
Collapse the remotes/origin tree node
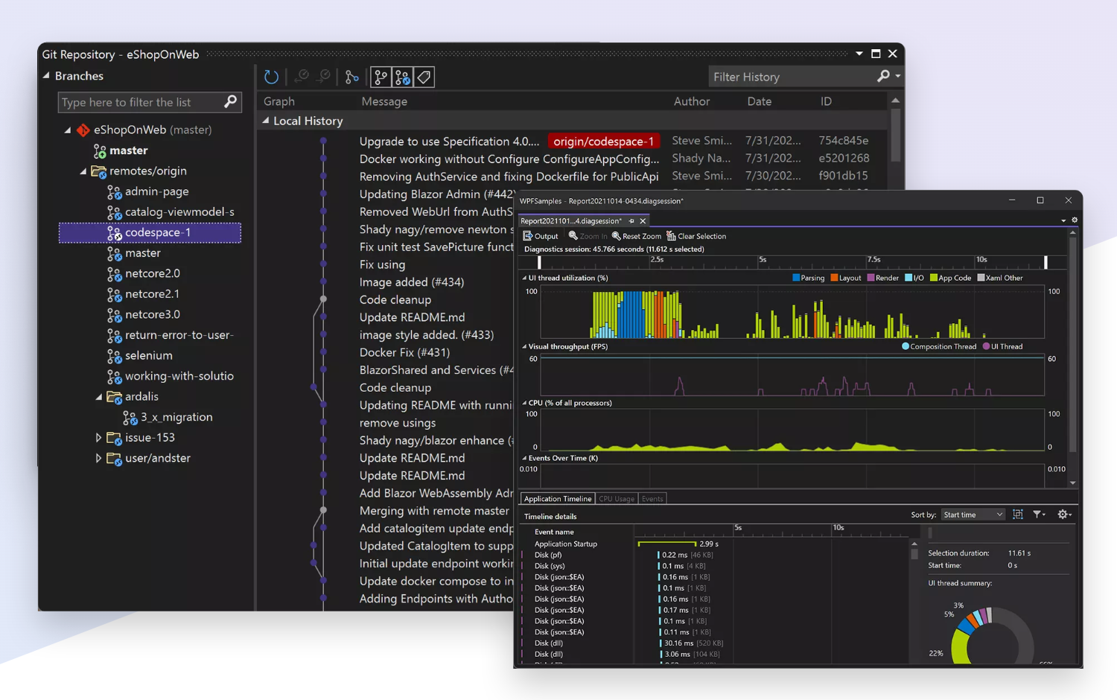(84, 171)
